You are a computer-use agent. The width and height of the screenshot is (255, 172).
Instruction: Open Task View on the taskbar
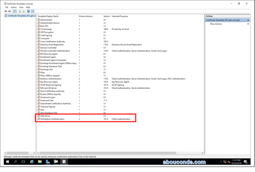[24, 162]
